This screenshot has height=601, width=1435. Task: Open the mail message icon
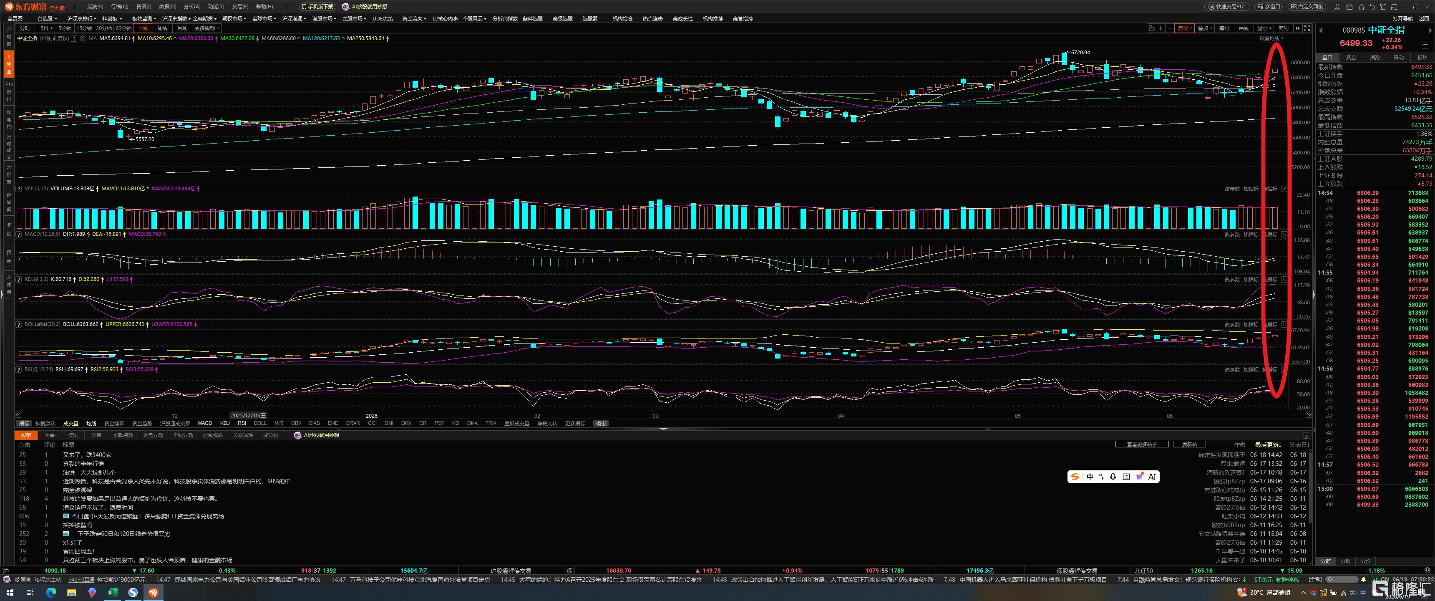(x=1349, y=7)
